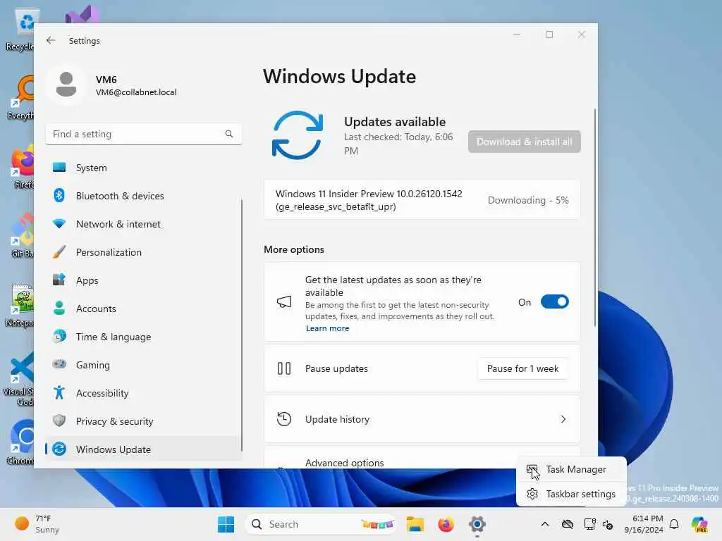Click the Downloading - 5% status text
Screen dimensions: 722x541
(x=528, y=200)
